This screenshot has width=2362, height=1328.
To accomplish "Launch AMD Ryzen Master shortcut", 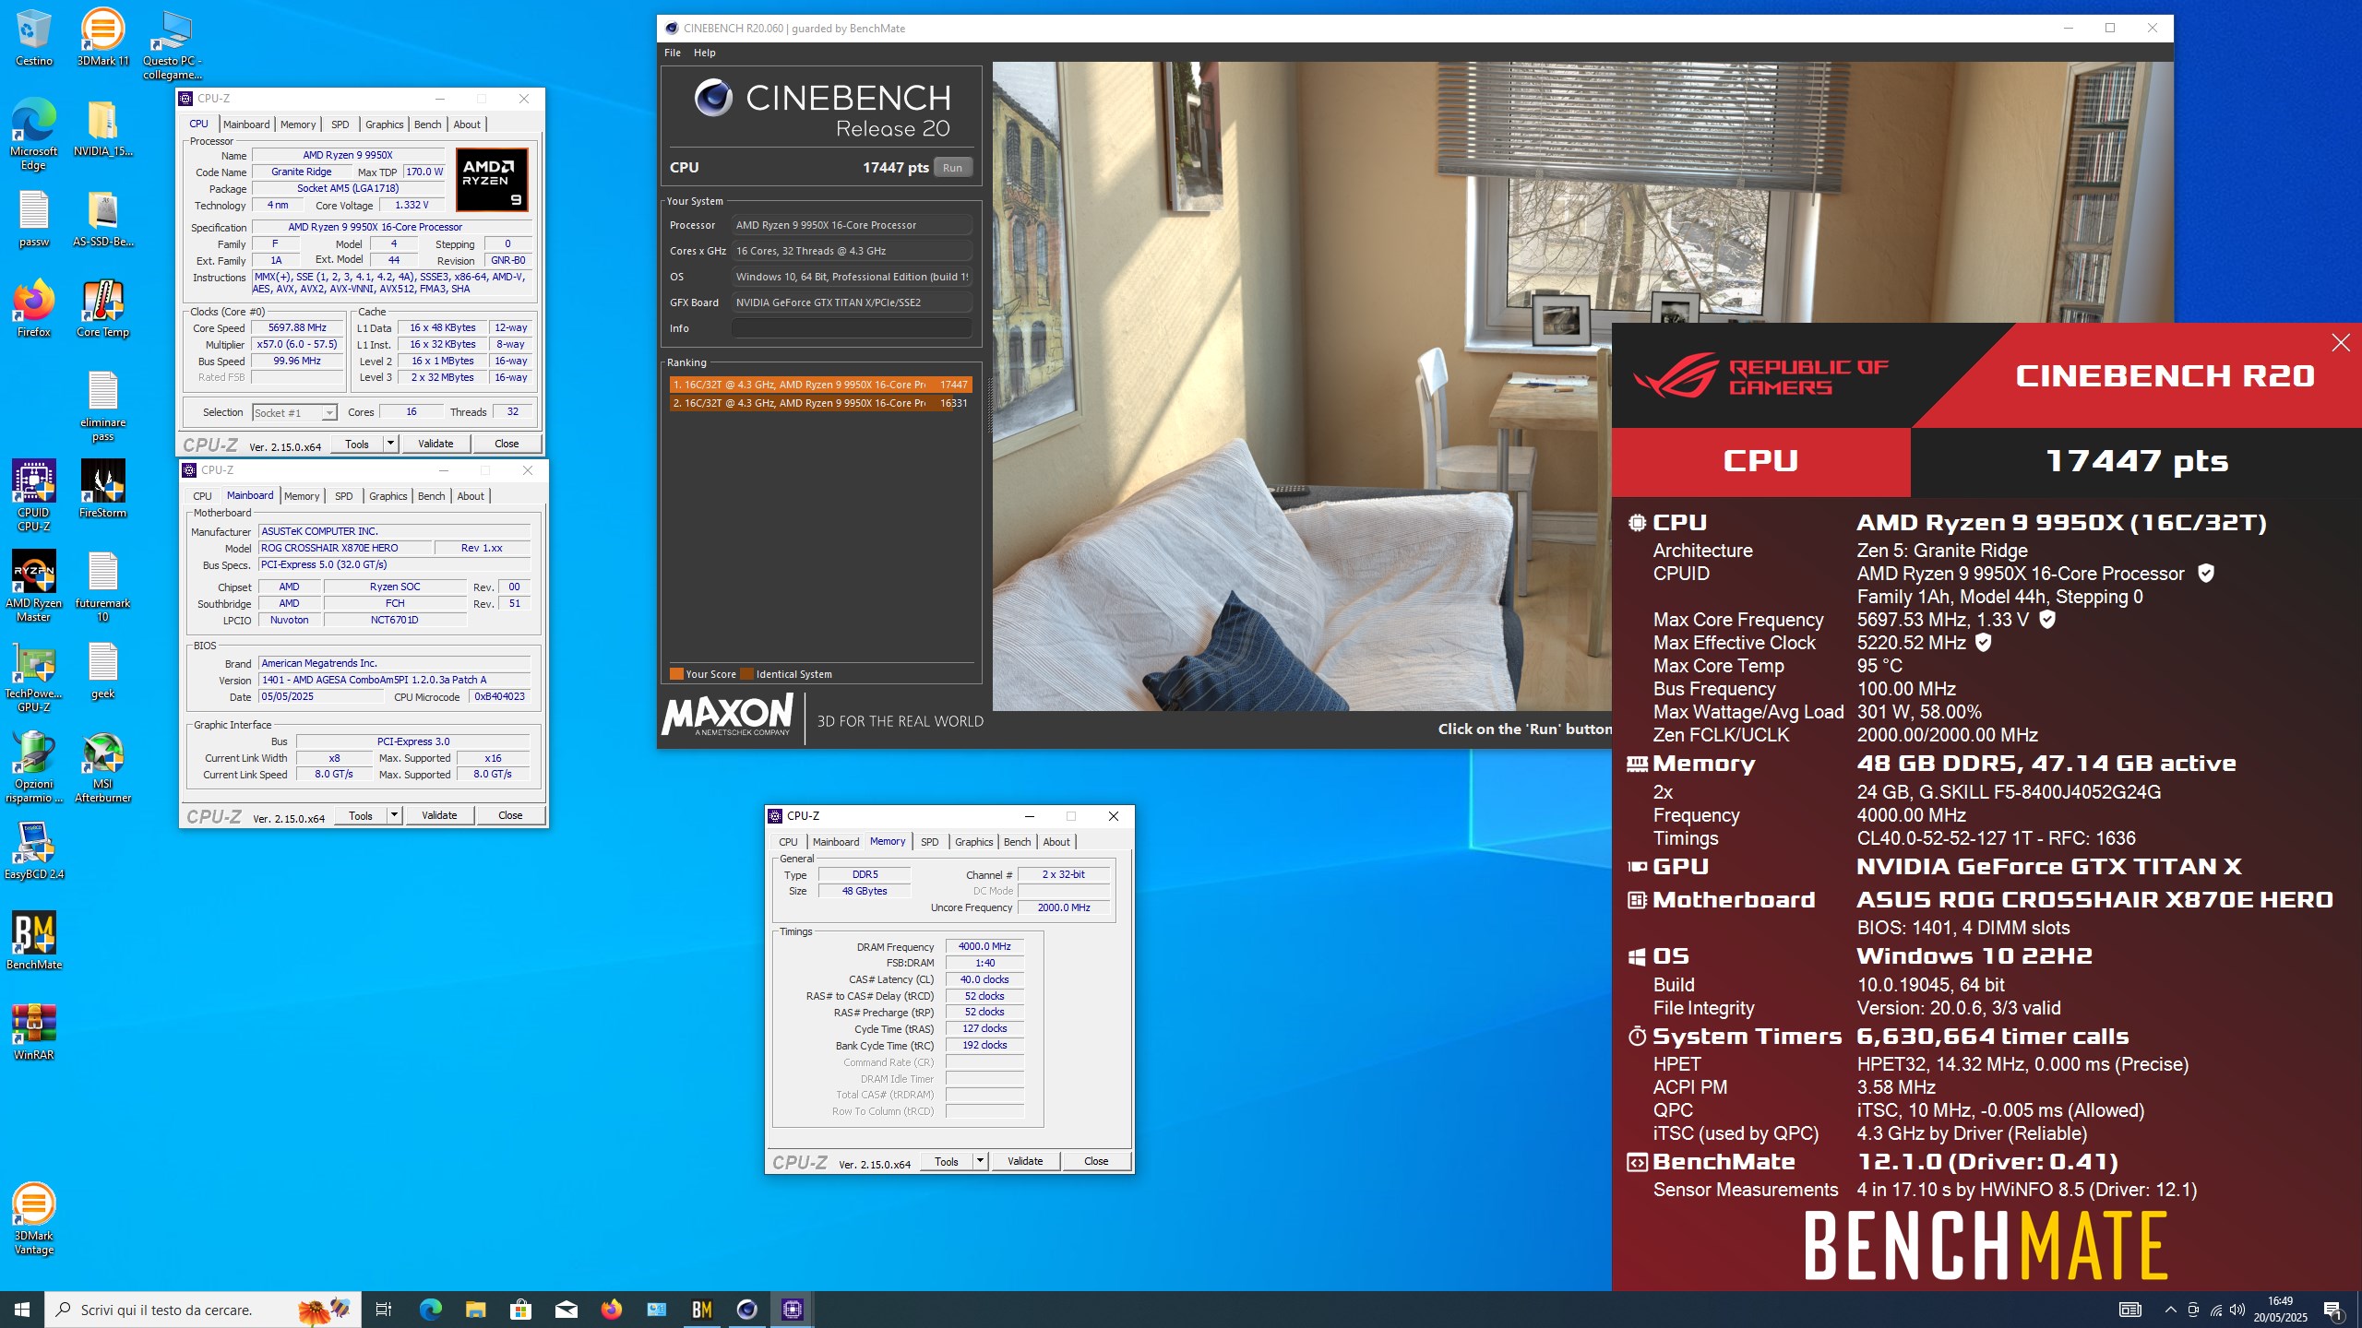I will (33, 587).
